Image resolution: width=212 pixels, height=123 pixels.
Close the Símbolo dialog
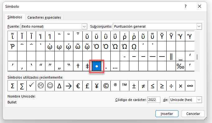(x=200, y=6)
